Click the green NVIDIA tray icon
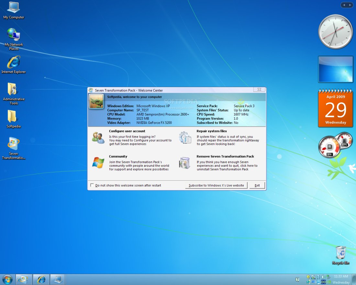The height and width of the screenshot is (285, 356). [328, 282]
